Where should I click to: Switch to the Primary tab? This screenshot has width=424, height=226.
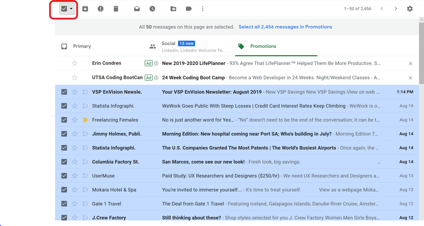point(82,46)
